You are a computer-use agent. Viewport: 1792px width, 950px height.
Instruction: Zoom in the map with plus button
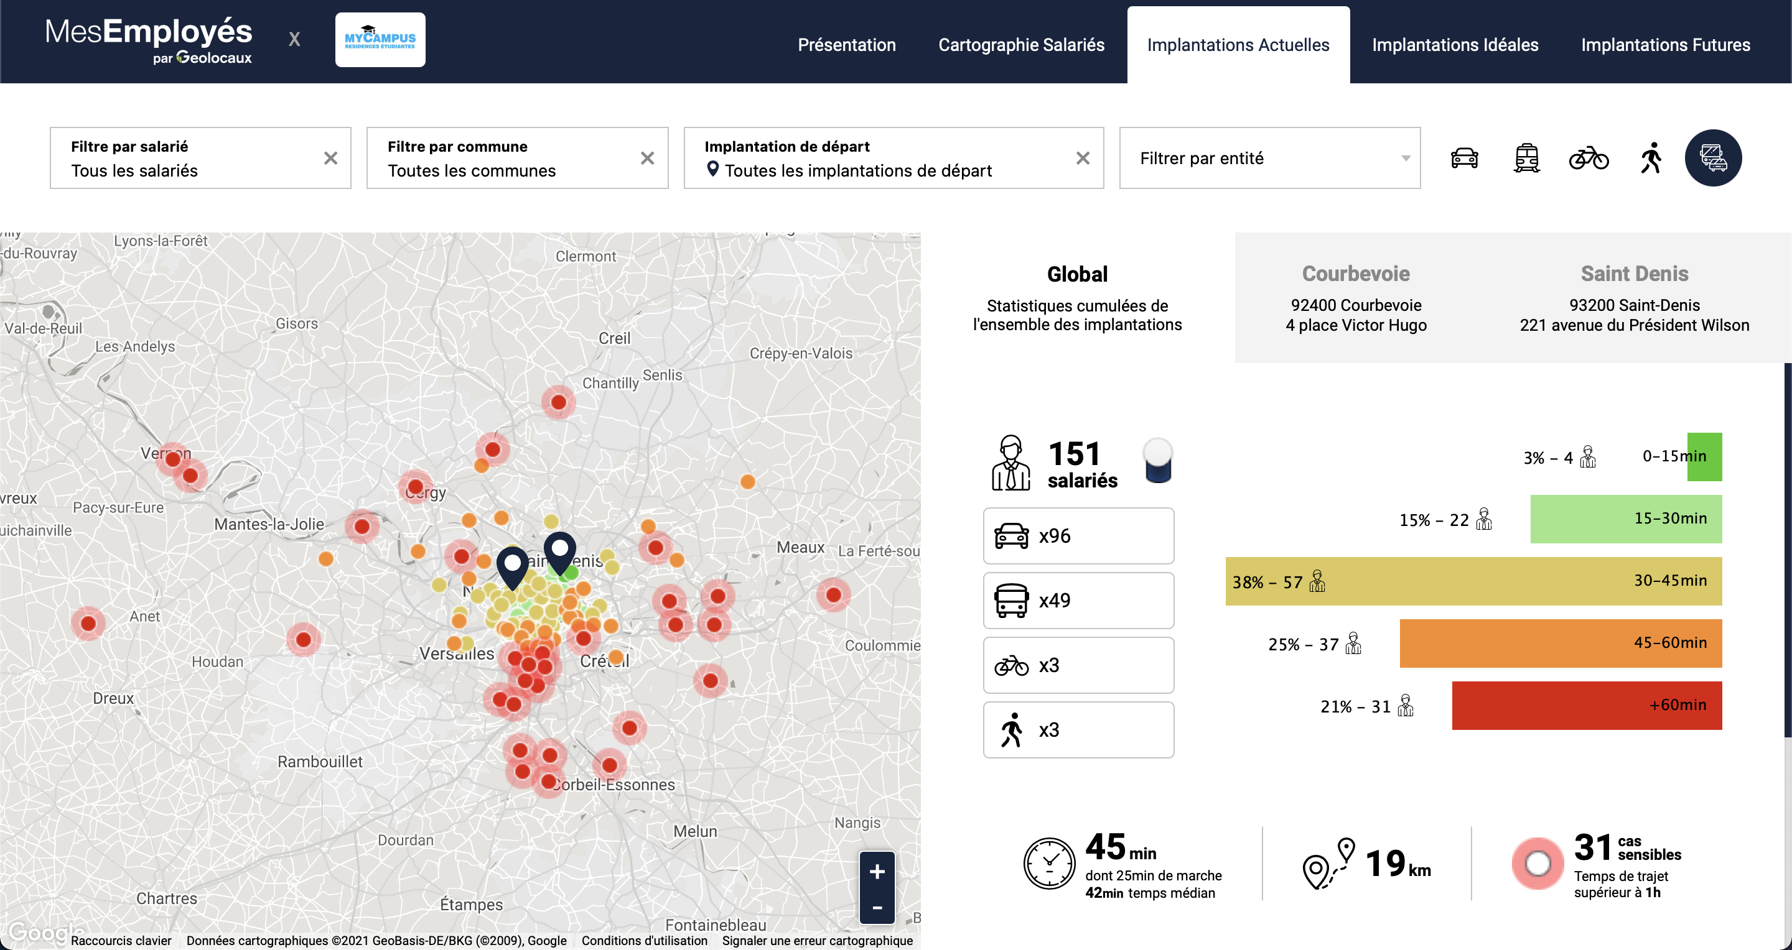[877, 872]
